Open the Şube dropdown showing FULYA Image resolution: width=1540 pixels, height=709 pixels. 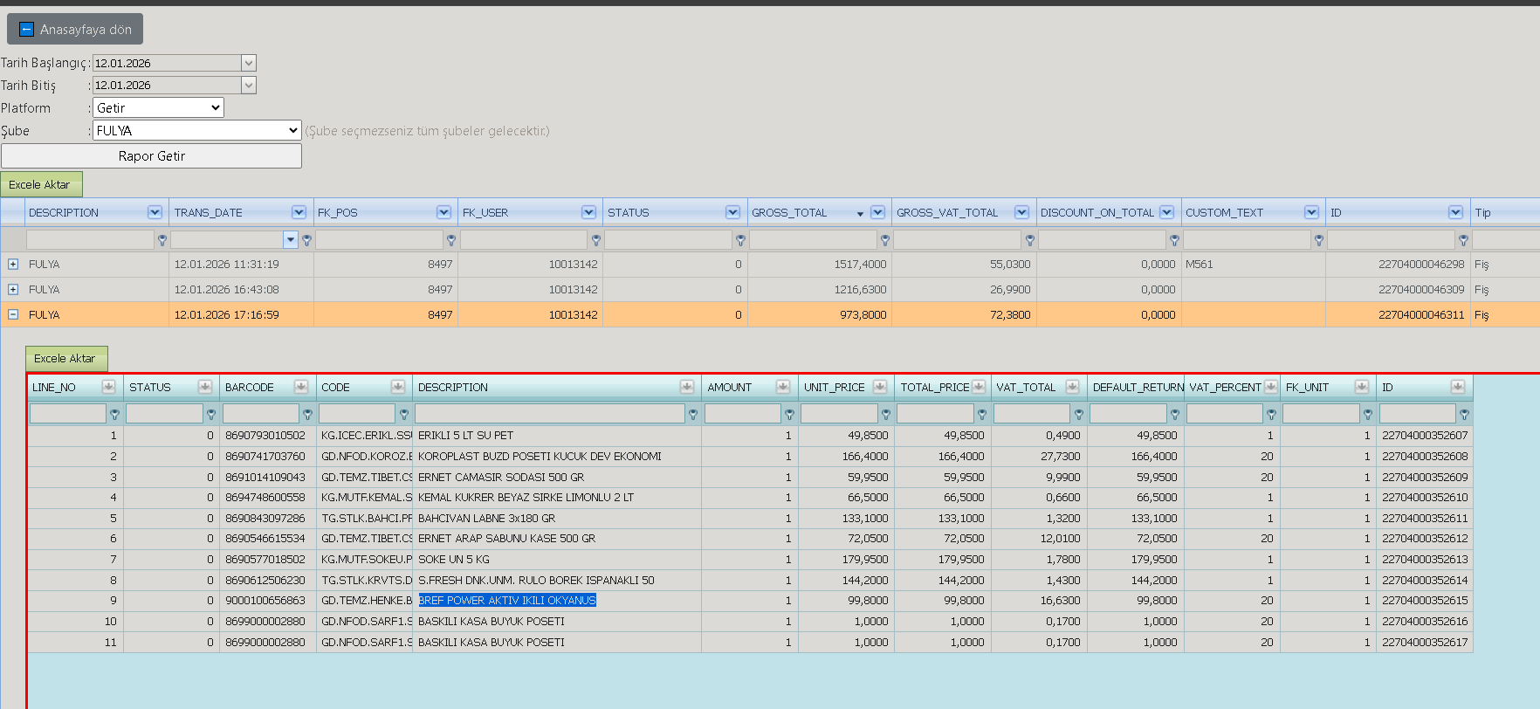coord(197,130)
